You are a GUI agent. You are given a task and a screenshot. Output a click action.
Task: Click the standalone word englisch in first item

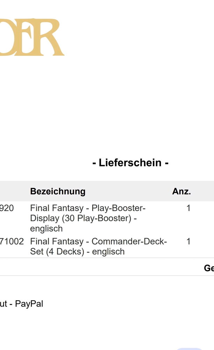(x=46, y=229)
